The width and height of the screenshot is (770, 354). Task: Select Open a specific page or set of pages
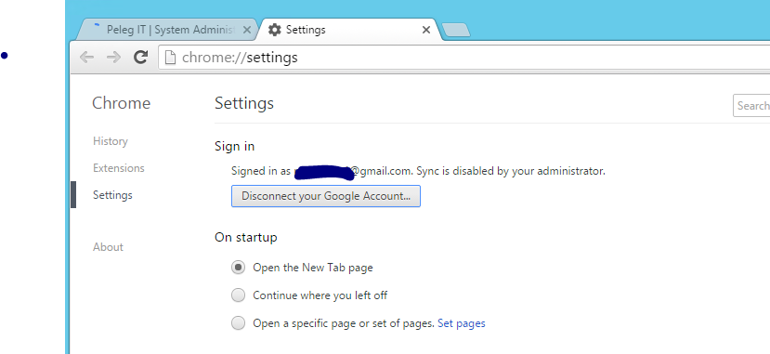[238, 323]
